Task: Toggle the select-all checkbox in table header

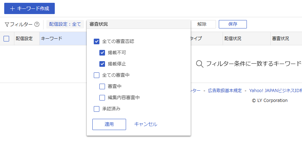Action: click(x=6, y=39)
